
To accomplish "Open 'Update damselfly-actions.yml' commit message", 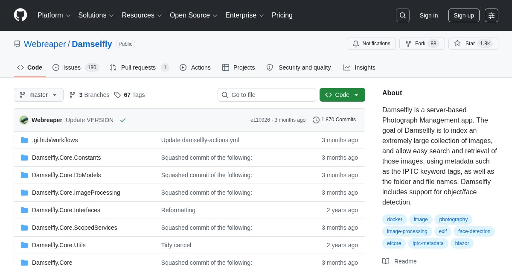I will click(x=200, y=140).
